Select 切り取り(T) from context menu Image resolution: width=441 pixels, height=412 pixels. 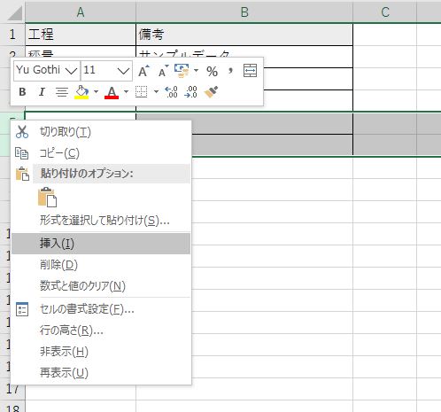[101, 132]
